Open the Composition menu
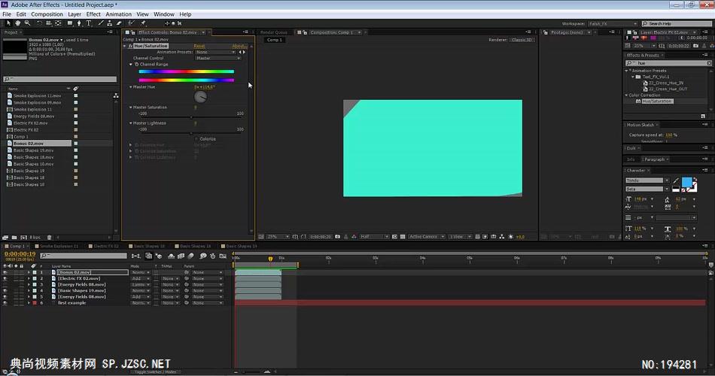This screenshot has height=376, width=715. (47, 14)
